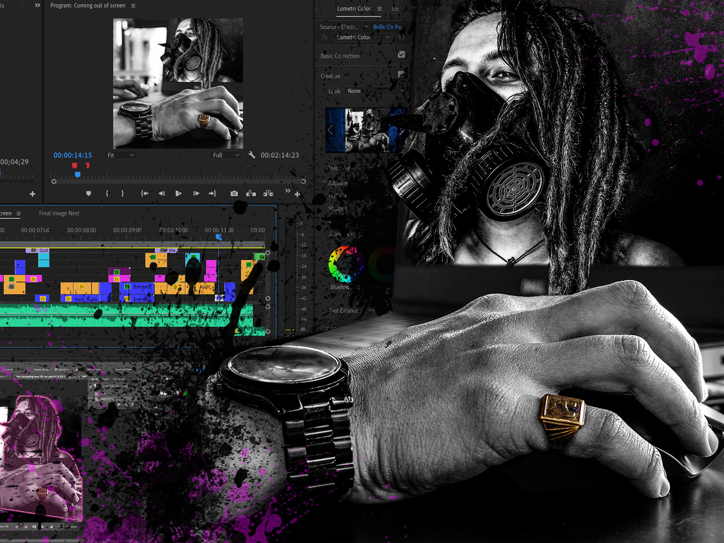Click Photoshop transform selection icon in bottom bar
The height and width of the screenshot is (543, 724).
pyautogui.click(x=26, y=527)
